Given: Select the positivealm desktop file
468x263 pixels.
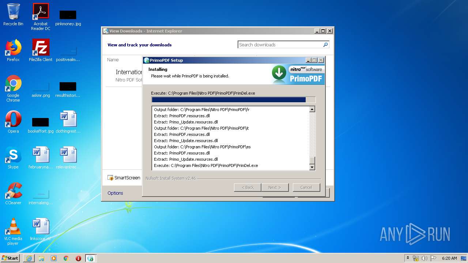Looking at the screenshot, I should (x=68, y=54).
